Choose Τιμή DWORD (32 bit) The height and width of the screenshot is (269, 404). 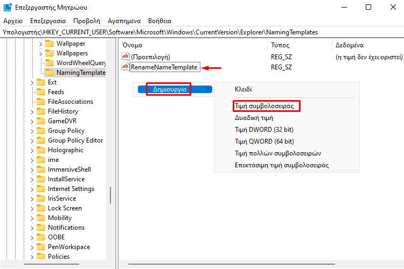click(264, 130)
